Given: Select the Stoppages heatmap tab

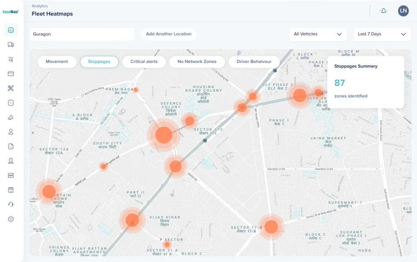Looking at the screenshot, I should tap(99, 62).
